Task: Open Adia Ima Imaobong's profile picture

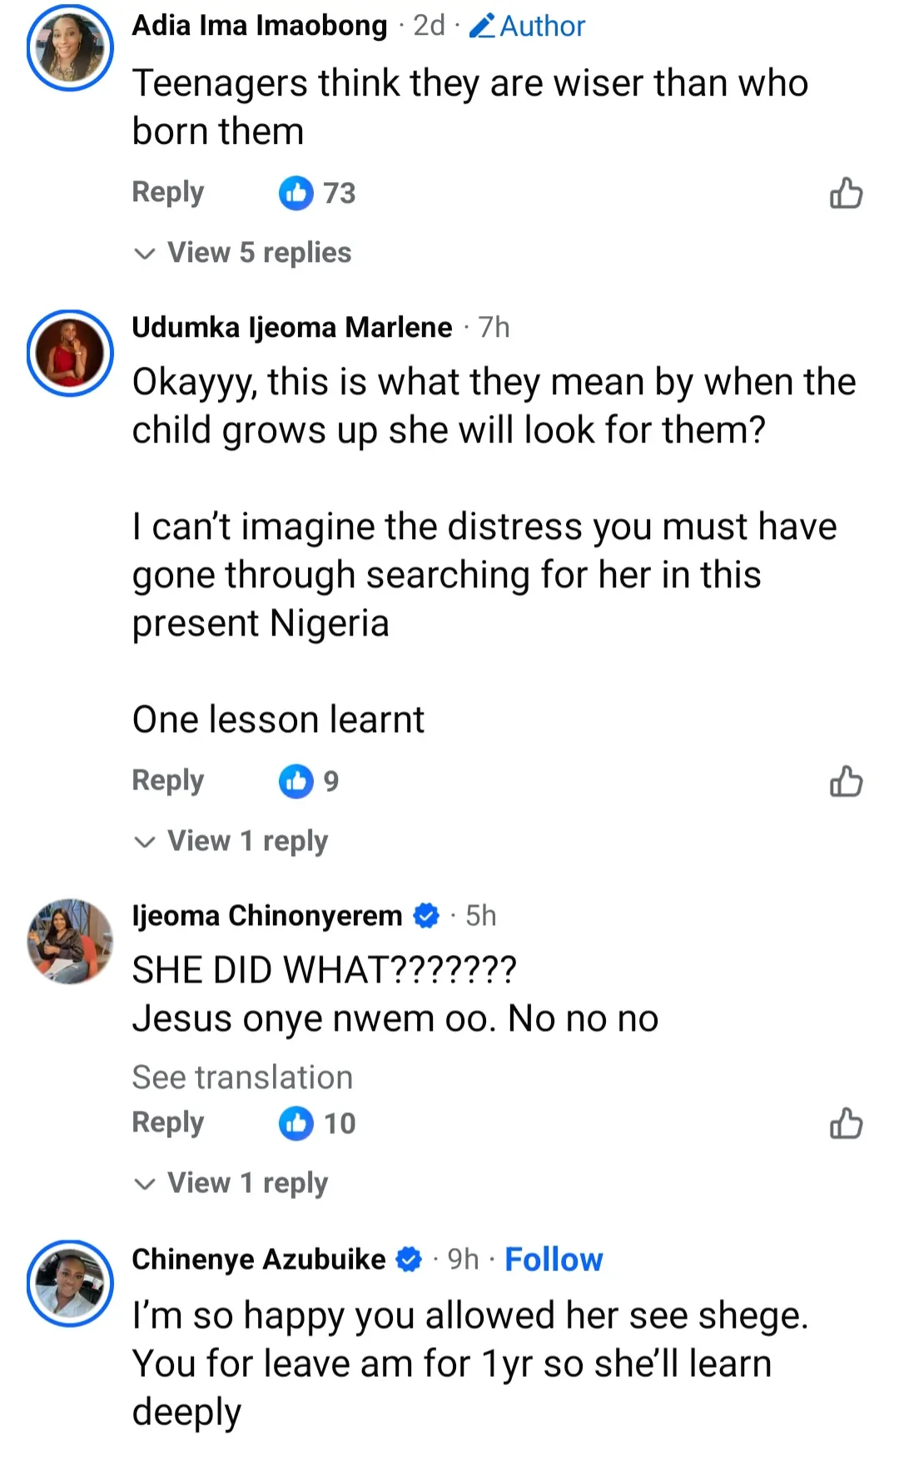Action: [x=70, y=47]
